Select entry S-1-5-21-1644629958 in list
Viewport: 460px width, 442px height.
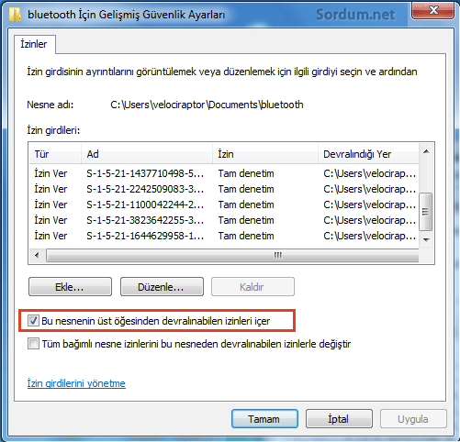pyautogui.click(x=224, y=236)
